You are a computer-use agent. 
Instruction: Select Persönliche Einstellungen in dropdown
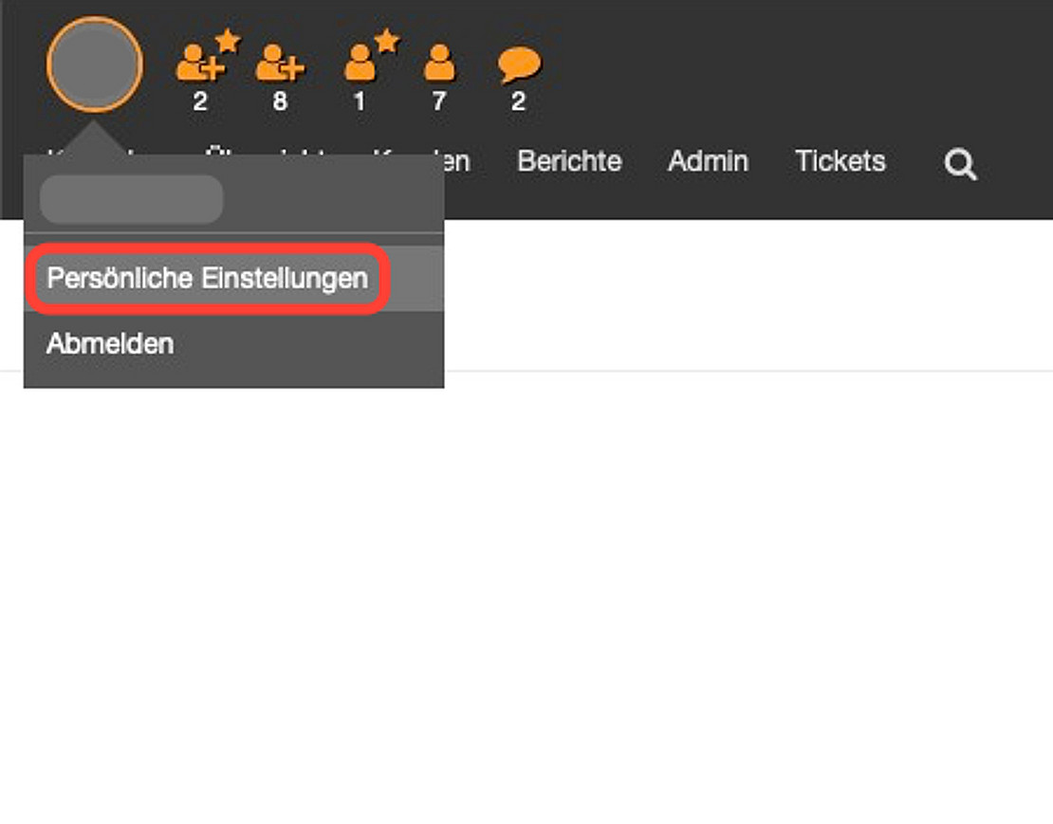(207, 279)
